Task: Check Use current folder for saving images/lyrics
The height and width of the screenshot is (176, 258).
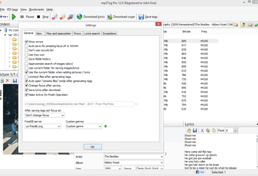Action: [26, 68]
